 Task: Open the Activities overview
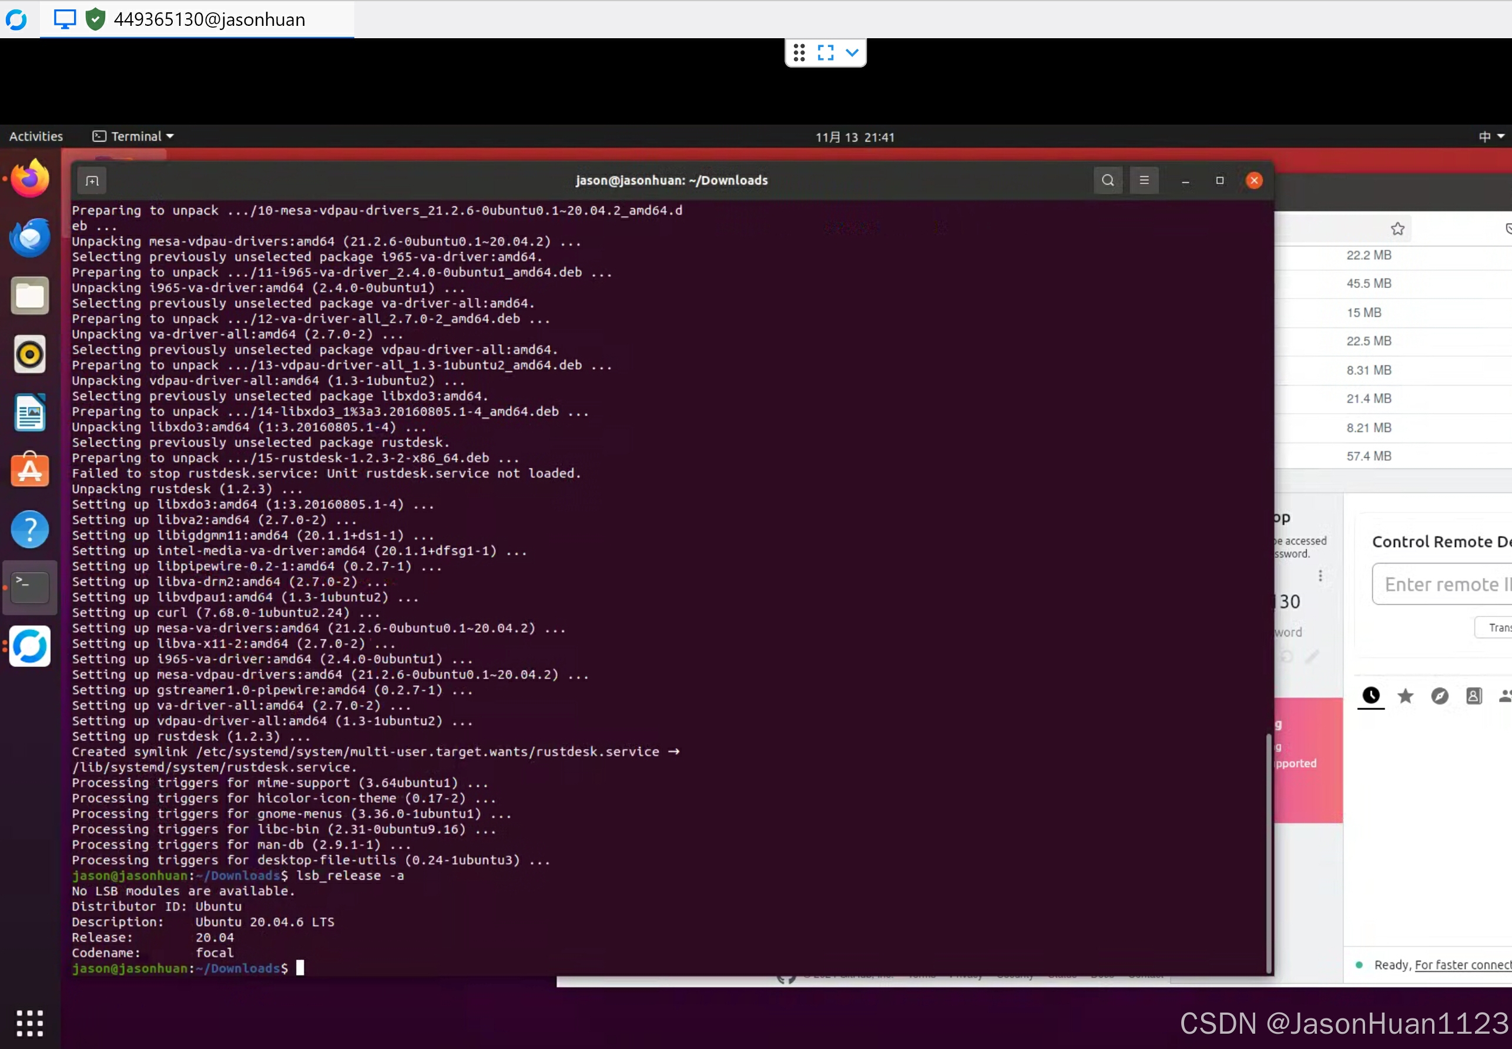(x=36, y=136)
